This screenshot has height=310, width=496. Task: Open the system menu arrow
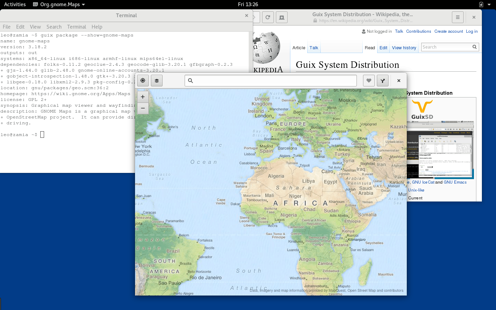(x=489, y=4)
